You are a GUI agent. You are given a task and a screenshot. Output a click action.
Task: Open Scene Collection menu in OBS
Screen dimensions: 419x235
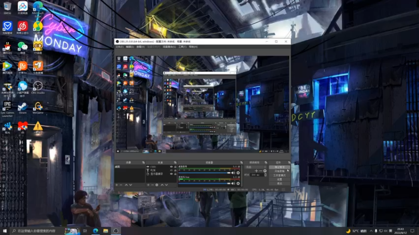169,47
